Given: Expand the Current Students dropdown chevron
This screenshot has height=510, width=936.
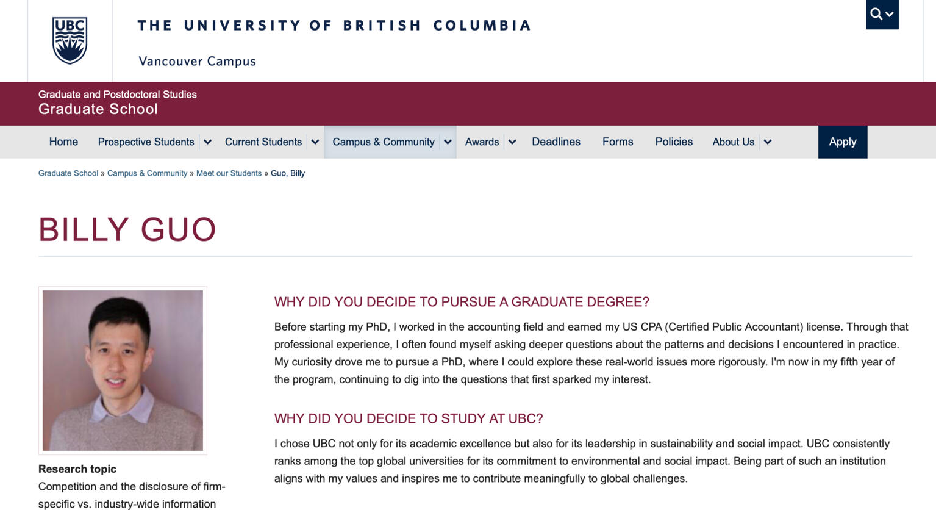Looking at the screenshot, I should tap(315, 142).
